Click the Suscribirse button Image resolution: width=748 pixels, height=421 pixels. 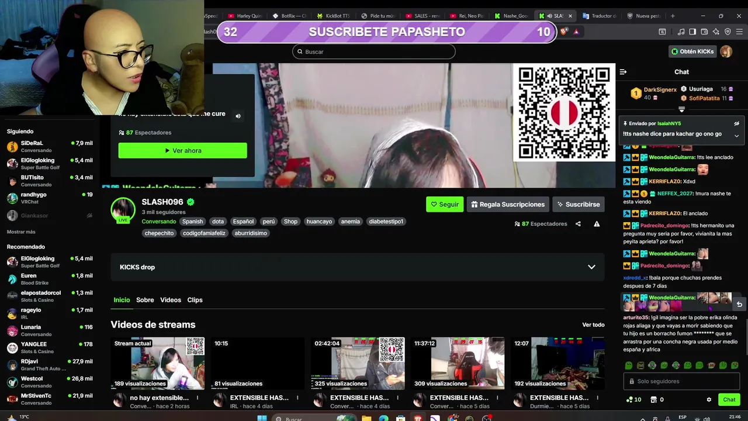tap(578, 204)
